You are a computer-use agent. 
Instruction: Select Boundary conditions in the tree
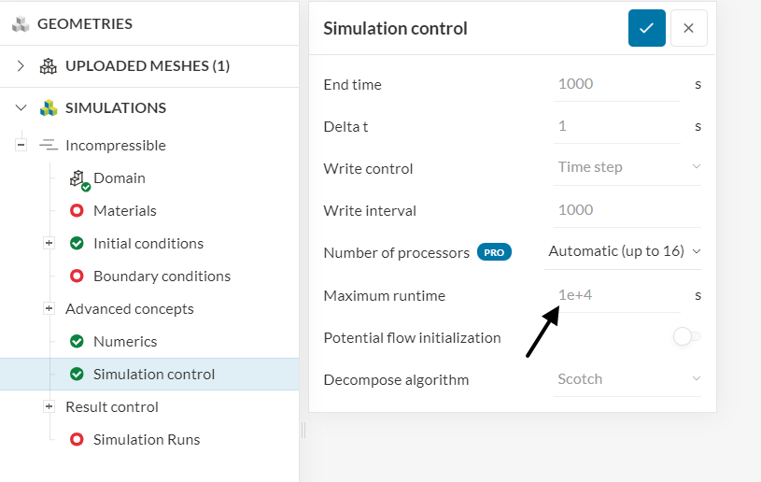[x=162, y=276]
